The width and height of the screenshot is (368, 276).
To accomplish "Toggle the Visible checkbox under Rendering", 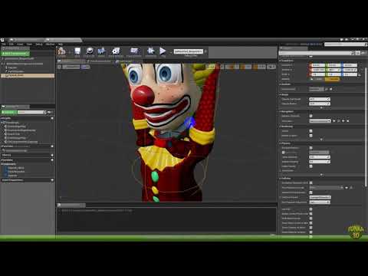I will 311,131.
